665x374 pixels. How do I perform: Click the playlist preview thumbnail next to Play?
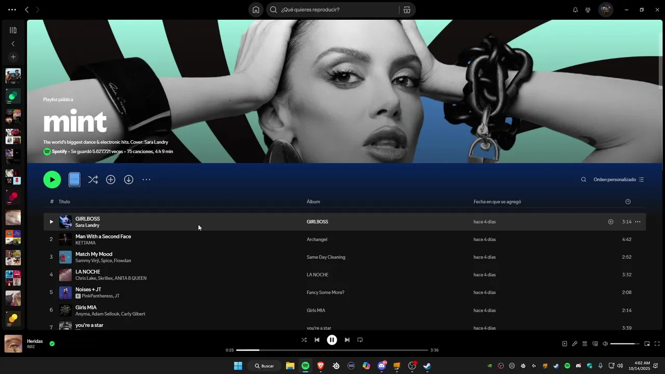point(74,180)
